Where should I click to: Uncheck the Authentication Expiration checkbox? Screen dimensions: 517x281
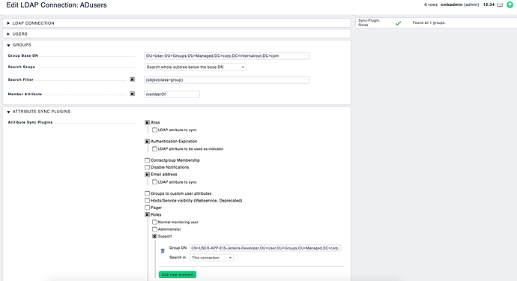click(147, 142)
